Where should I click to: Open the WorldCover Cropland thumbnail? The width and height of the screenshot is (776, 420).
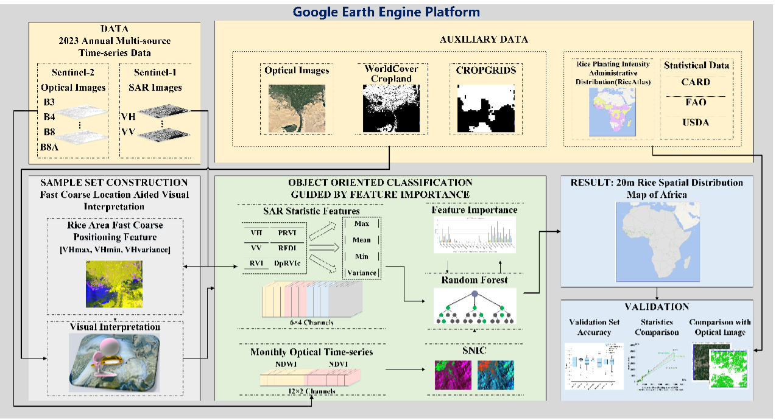coord(392,108)
